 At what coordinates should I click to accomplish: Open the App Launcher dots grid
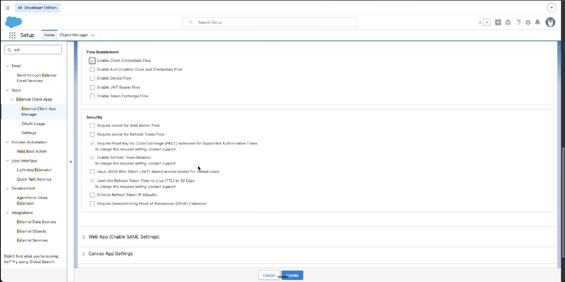tap(12, 35)
